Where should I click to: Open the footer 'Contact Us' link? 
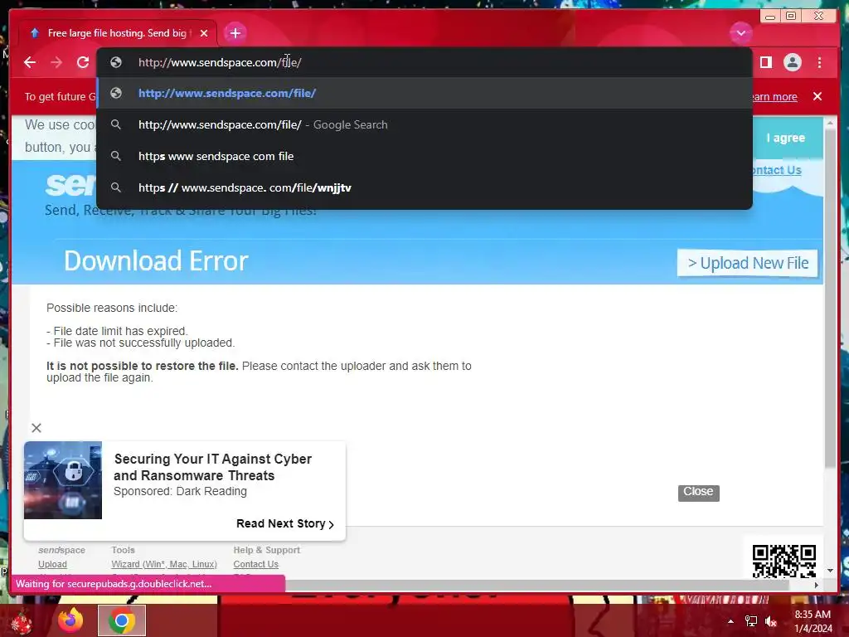coord(255,564)
